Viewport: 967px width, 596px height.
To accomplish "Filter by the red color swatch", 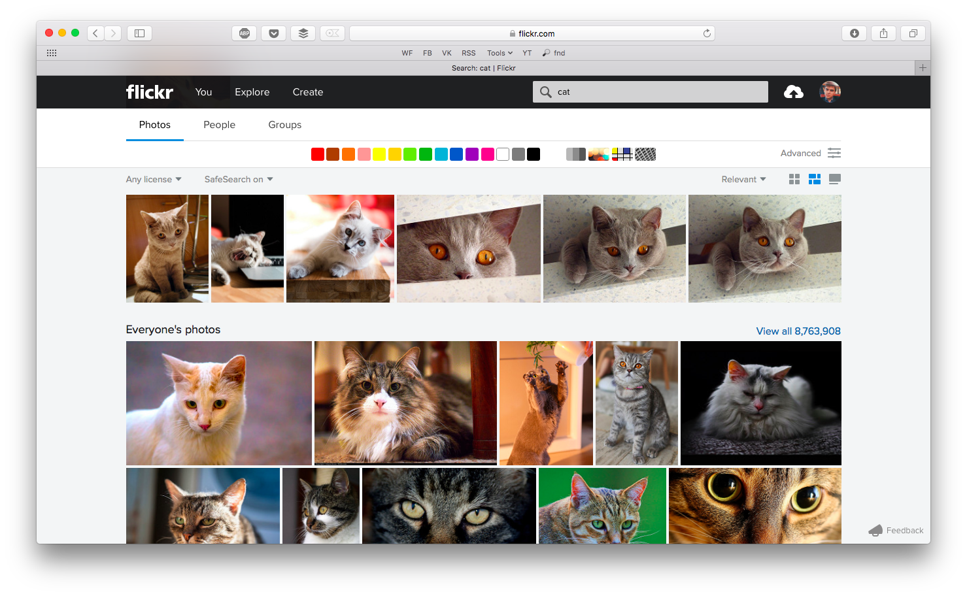I will pos(318,154).
